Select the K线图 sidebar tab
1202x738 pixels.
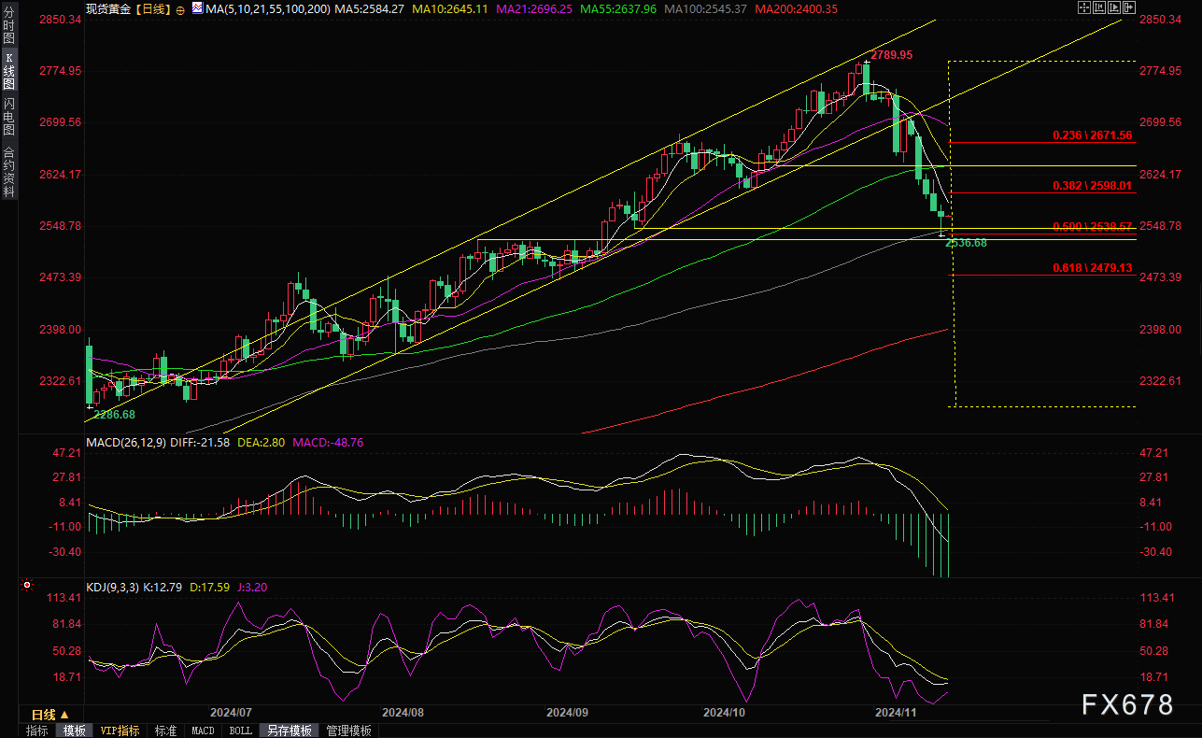(9, 71)
